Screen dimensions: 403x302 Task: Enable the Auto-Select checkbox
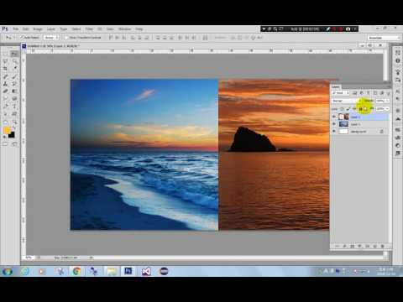pos(22,37)
